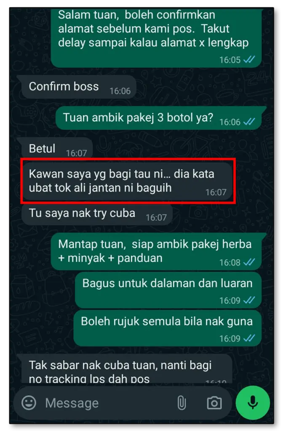This screenshot has height=431, width=283.
Task: Open the emoji picker in the message bar
Action: click(x=29, y=403)
